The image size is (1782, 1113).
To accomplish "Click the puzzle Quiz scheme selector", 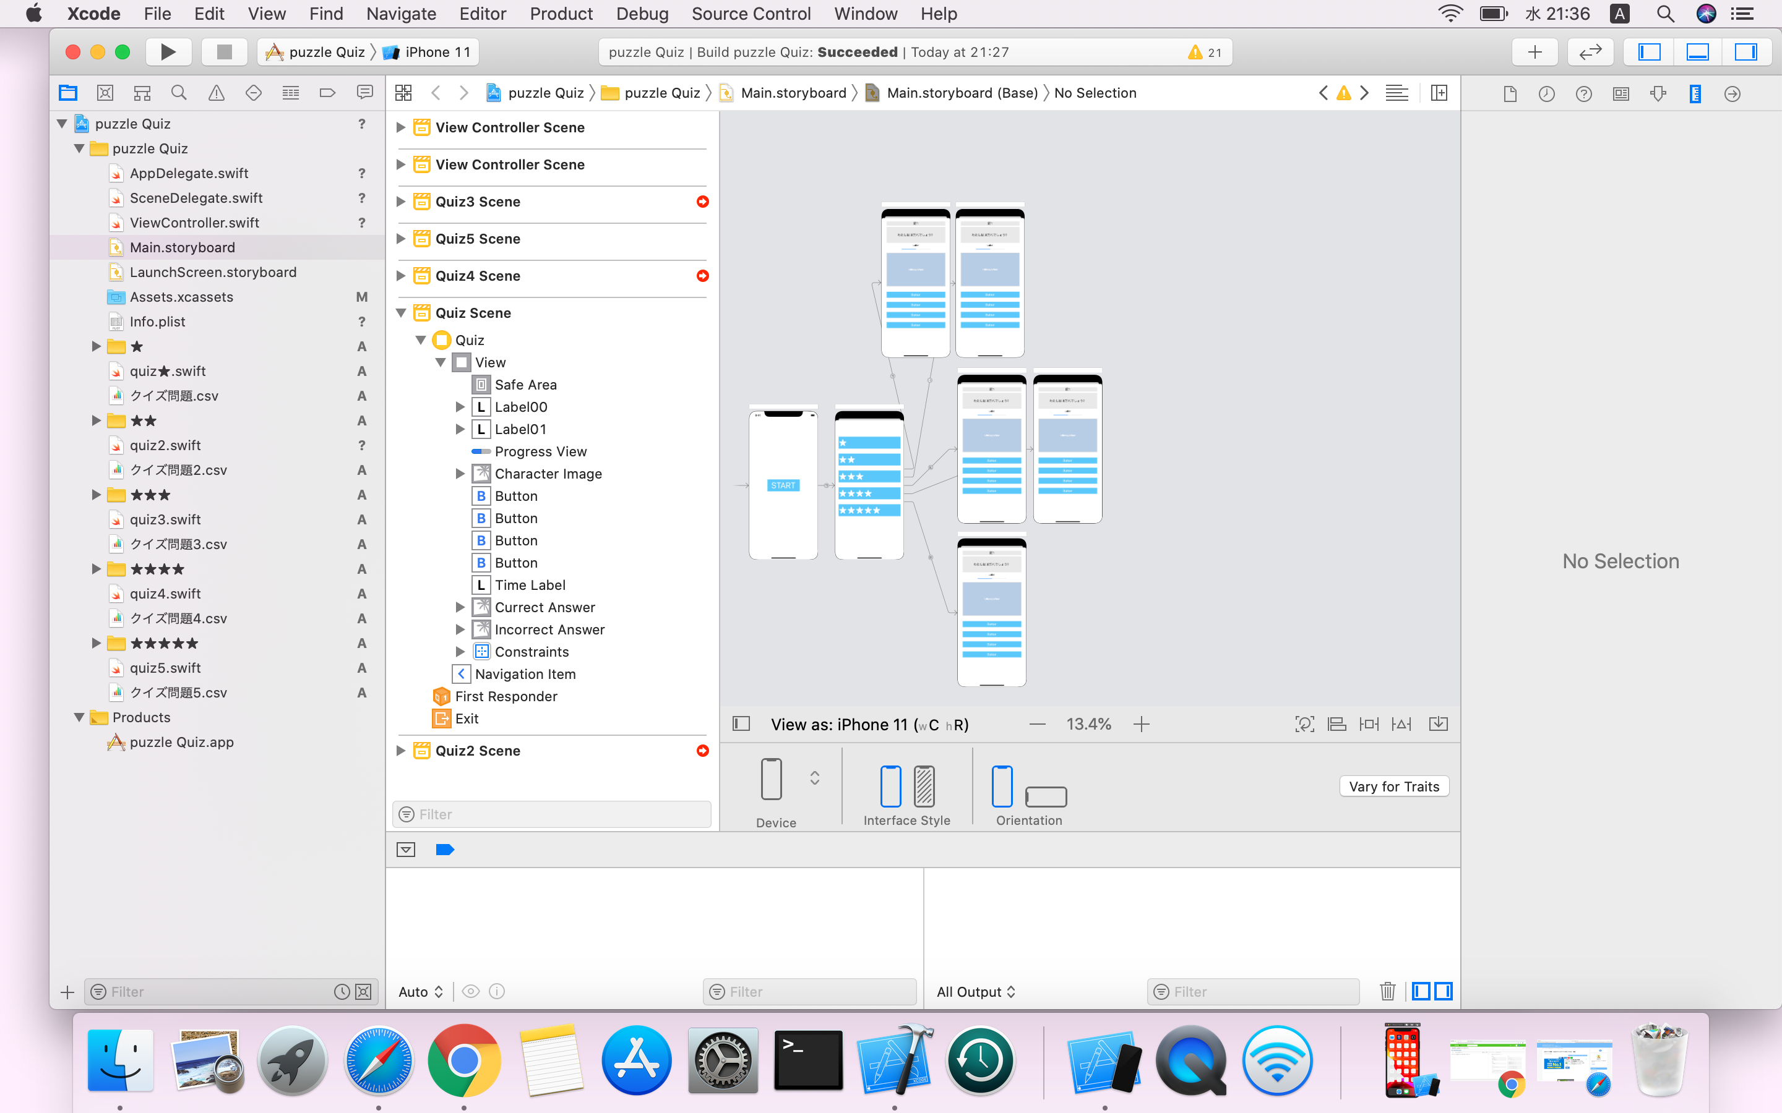I will point(316,51).
